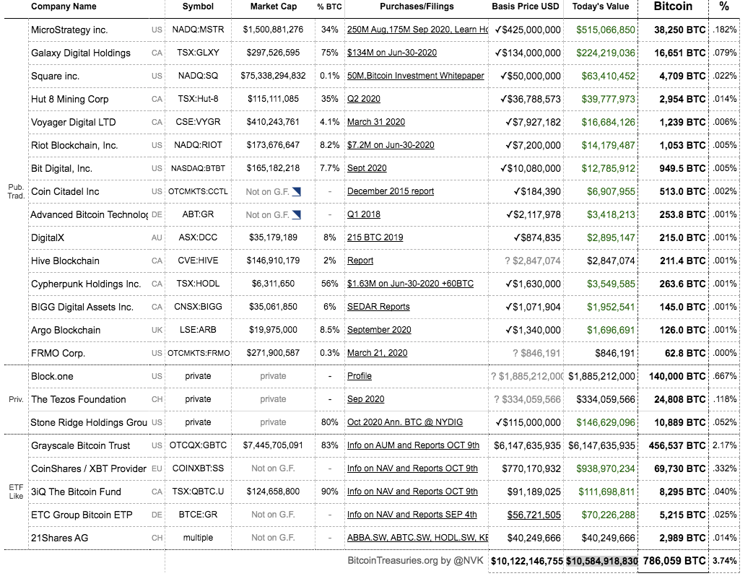The width and height of the screenshot is (753, 576).
Task: Click the NADQ:MSTR symbol cell
Action: click(x=199, y=30)
